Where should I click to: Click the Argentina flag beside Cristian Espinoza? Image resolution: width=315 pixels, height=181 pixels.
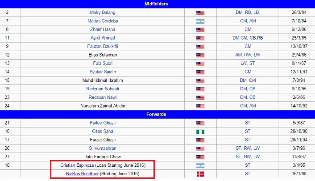click(x=200, y=165)
